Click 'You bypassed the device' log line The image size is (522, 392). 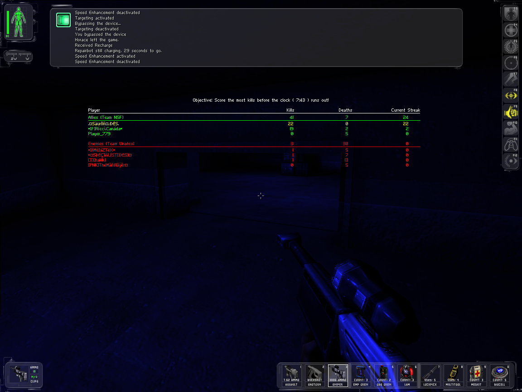[x=100, y=34]
